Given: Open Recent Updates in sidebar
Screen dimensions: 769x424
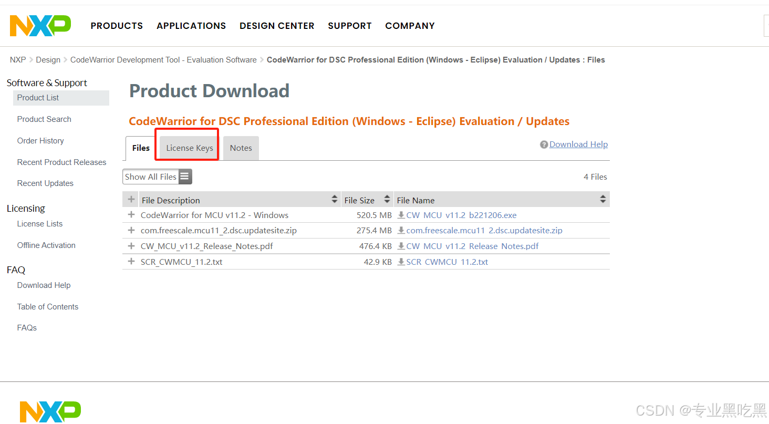Looking at the screenshot, I should point(45,183).
